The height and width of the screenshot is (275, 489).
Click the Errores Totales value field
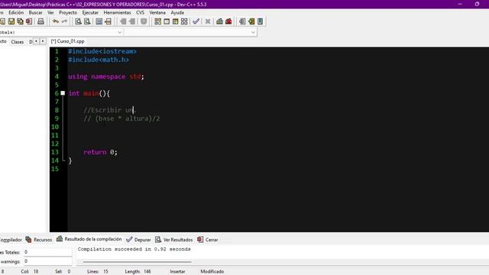click(x=47, y=252)
